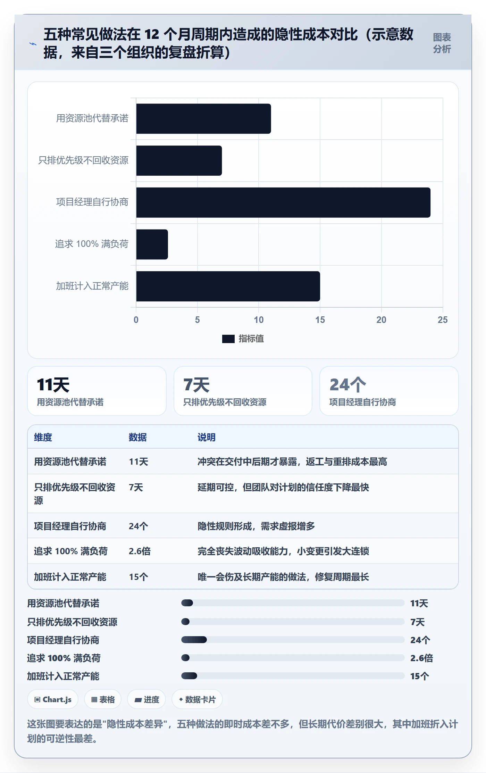Select table cell 2.6倍
This screenshot has height=773, width=486.
(140, 551)
